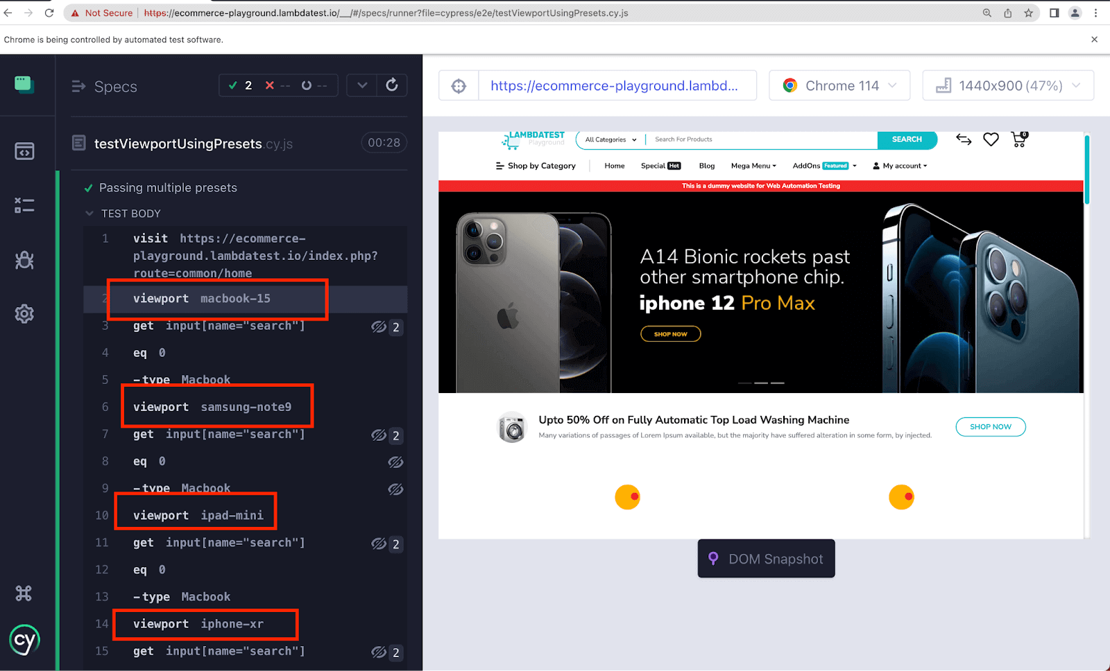Viewport: 1110px width, 671px height.
Task: Click SHOP NOW on the iPhone banner
Action: tap(670, 334)
